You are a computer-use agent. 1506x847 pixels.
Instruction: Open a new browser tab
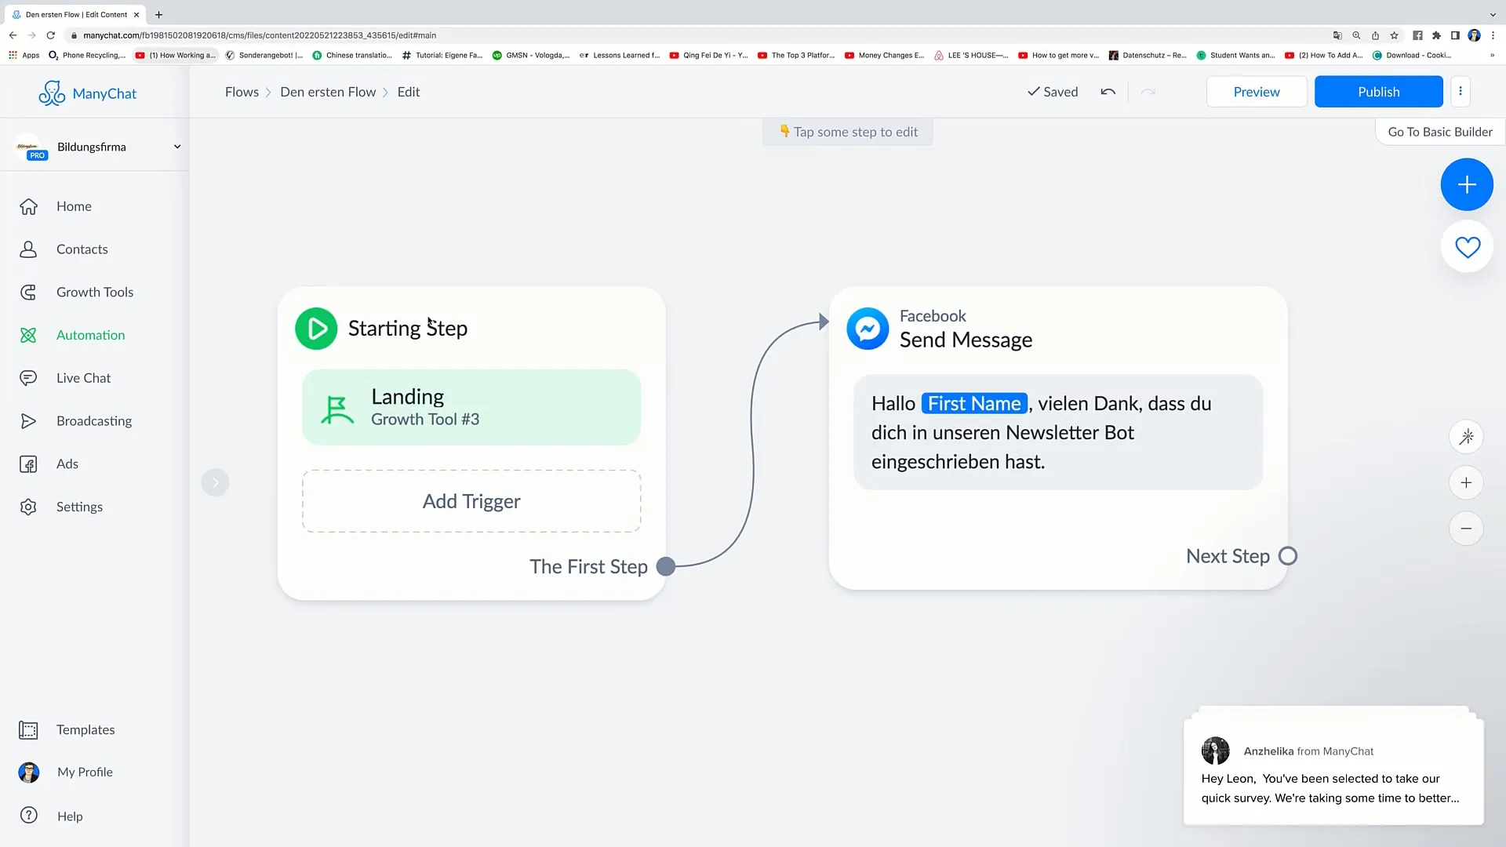coord(158,14)
